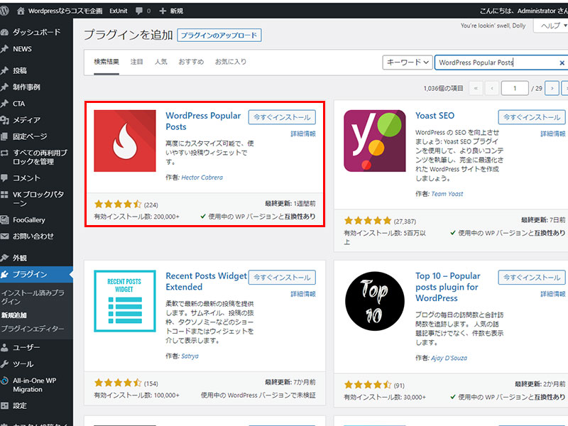Click the ダッシュボード gauge icon in sidebar
This screenshot has width=568, height=426.
(x=4, y=32)
